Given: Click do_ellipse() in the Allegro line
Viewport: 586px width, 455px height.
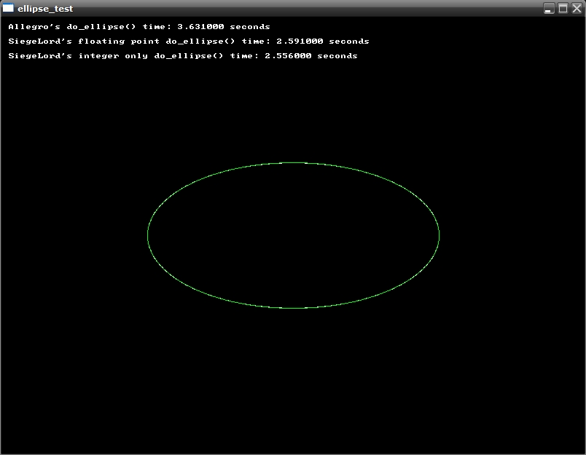Looking at the screenshot, I should pyautogui.click(x=101, y=27).
